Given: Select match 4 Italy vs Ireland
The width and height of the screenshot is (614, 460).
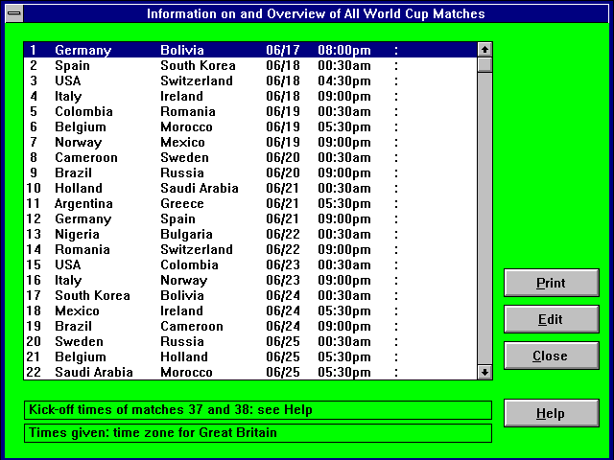Looking at the screenshot, I should [x=250, y=96].
